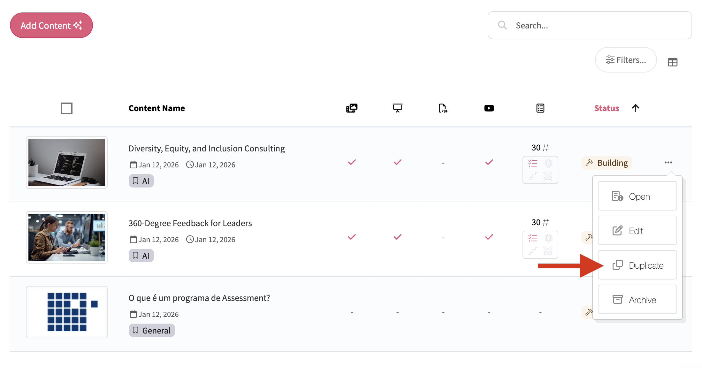Click the video column header icon
702x368 pixels.
(489, 108)
